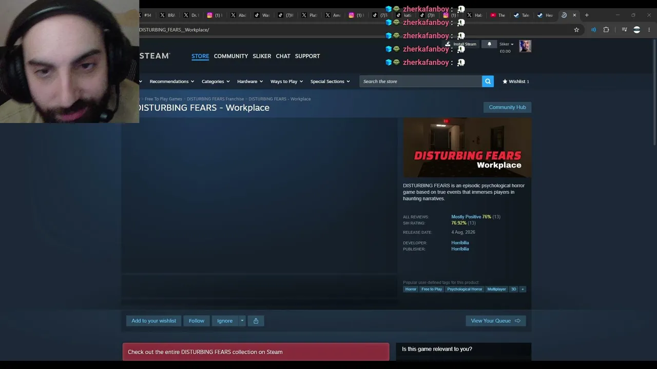
Task: Close the active browser tab
Action: tap(574, 15)
